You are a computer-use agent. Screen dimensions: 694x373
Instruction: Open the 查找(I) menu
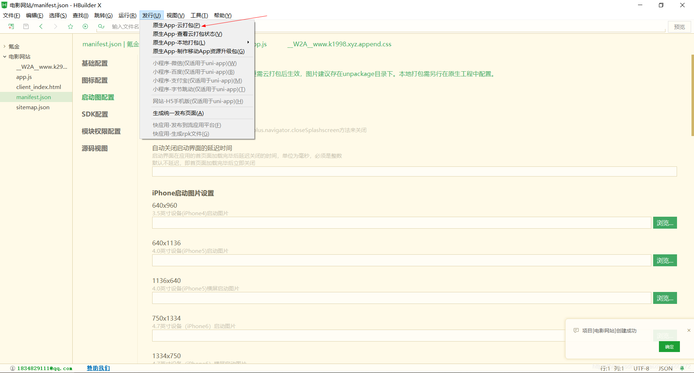81,15
